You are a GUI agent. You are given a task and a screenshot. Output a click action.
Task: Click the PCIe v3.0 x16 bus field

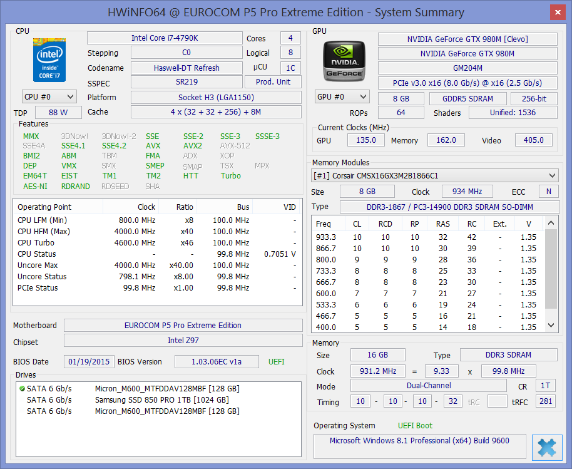point(467,83)
